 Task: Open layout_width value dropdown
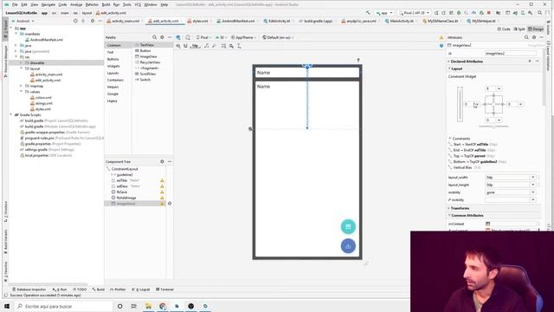coord(533,177)
